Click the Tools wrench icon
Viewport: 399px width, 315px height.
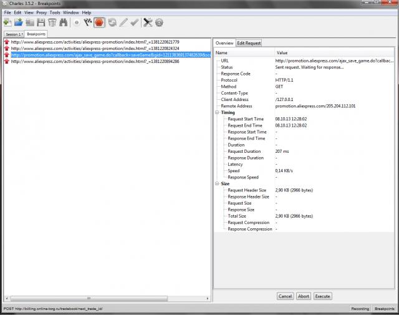click(x=148, y=22)
